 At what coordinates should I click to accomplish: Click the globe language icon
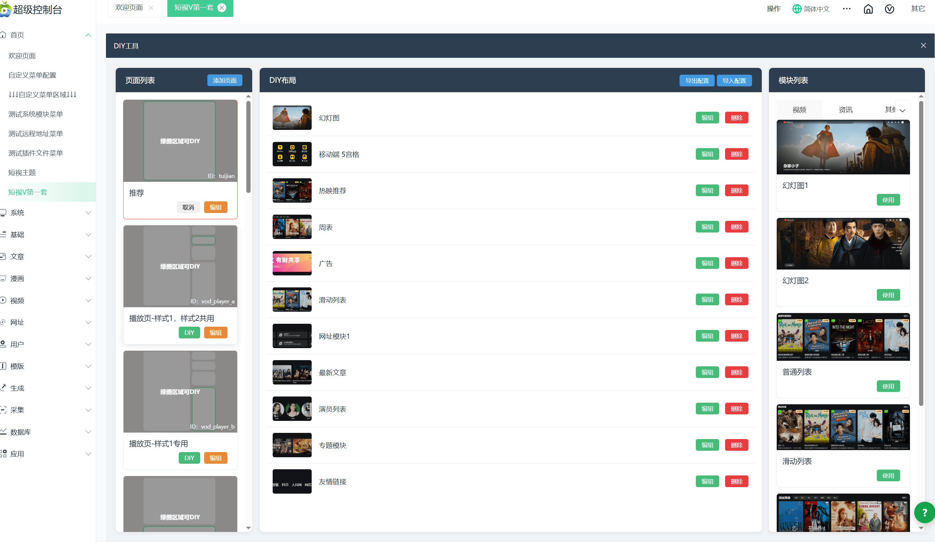(x=796, y=9)
